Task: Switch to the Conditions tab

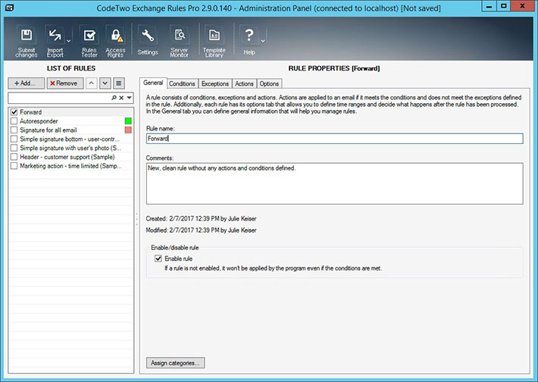Action: click(x=182, y=83)
